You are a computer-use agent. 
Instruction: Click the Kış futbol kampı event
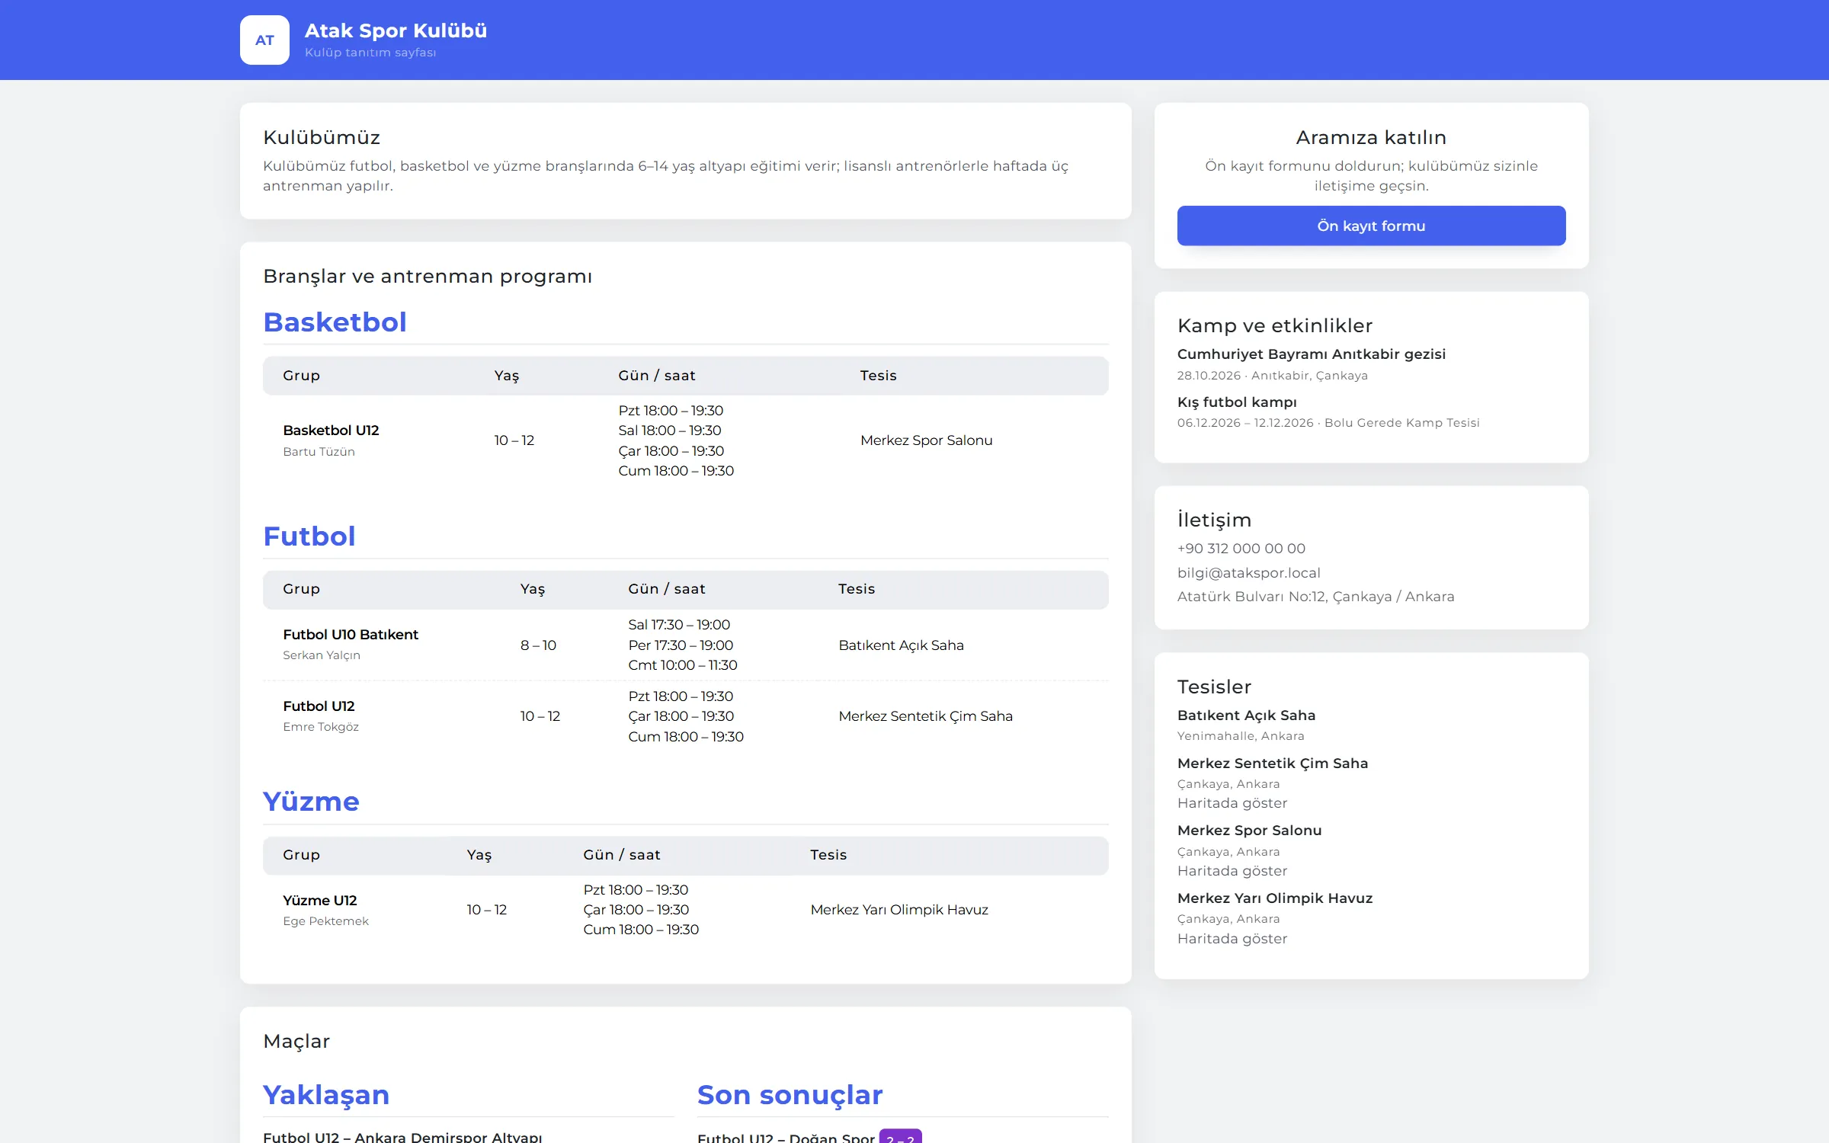tap(1237, 402)
